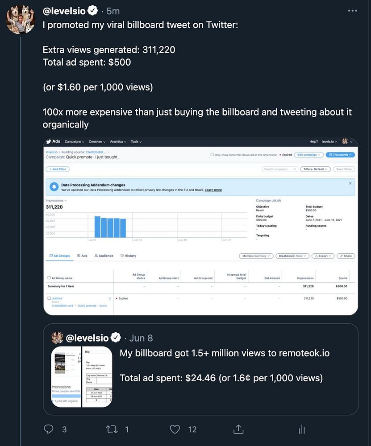
Task: Close the Data Processing Addendum banner
Action: (350, 183)
